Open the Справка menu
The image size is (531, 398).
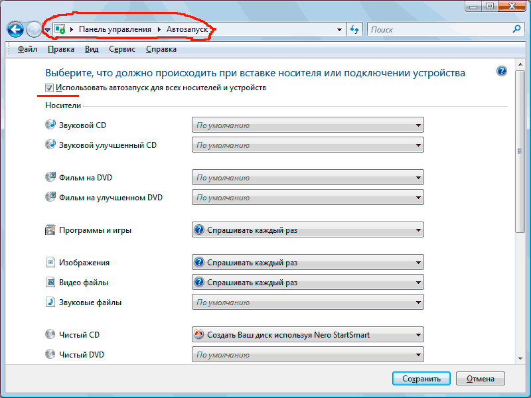click(161, 49)
